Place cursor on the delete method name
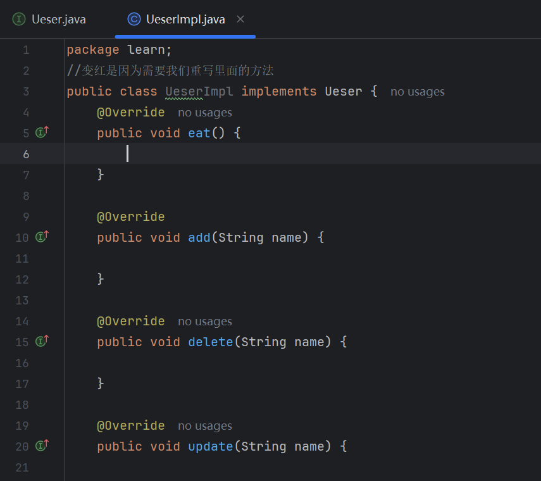This screenshot has width=541, height=481. [x=211, y=342]
